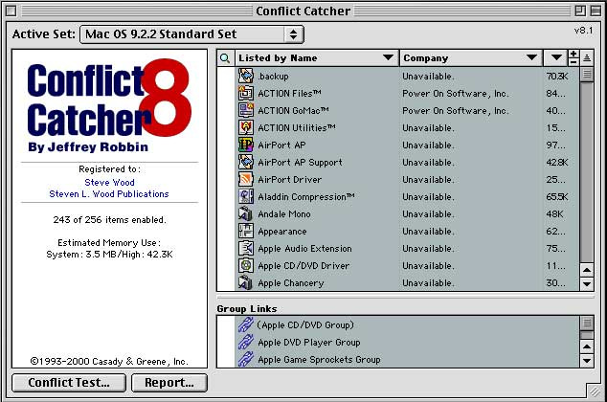607x402 pixels.
Task: Click the Conflict Test... button
Action: 69,382
